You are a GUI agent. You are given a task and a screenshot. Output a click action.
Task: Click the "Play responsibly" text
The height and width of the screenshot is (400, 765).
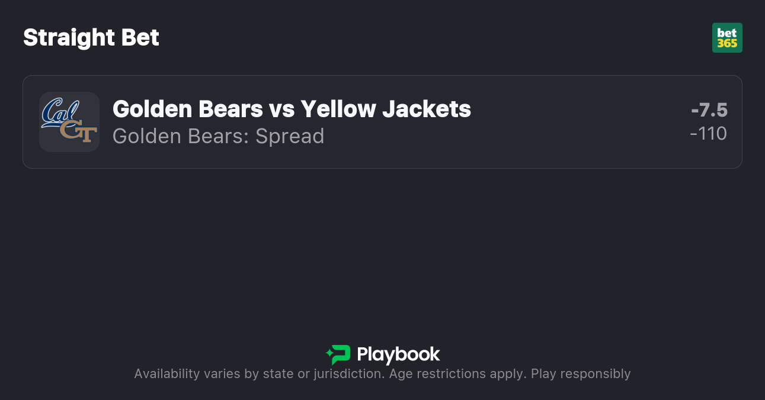coord(581,374)
